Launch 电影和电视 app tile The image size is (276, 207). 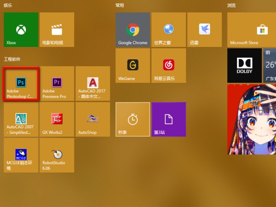coord(57,29)
